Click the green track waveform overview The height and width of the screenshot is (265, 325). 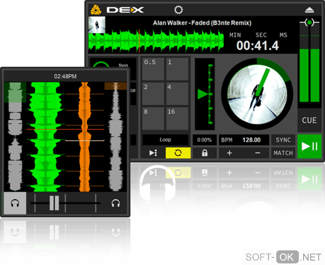click(x=156, y=41)
